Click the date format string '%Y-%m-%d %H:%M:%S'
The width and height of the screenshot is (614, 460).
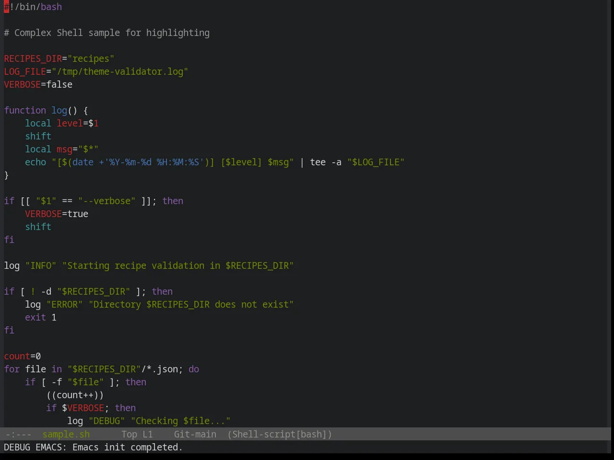tap(154, 162)
